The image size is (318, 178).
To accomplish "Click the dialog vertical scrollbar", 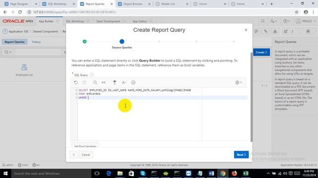I will [251, 97].
